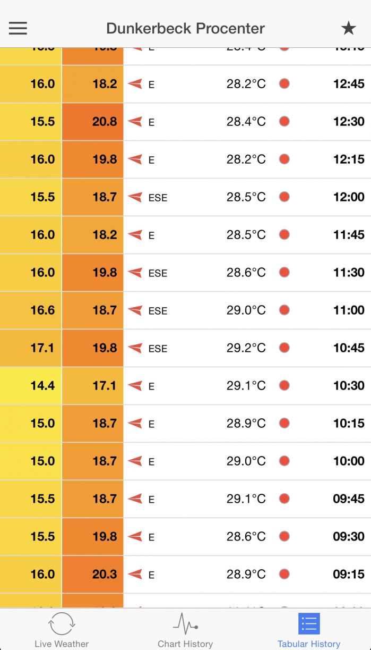Viewport: 371px width, 650px height.
Task: Select the 17.1 wind cell at 10:45
Action: point(31,348)
